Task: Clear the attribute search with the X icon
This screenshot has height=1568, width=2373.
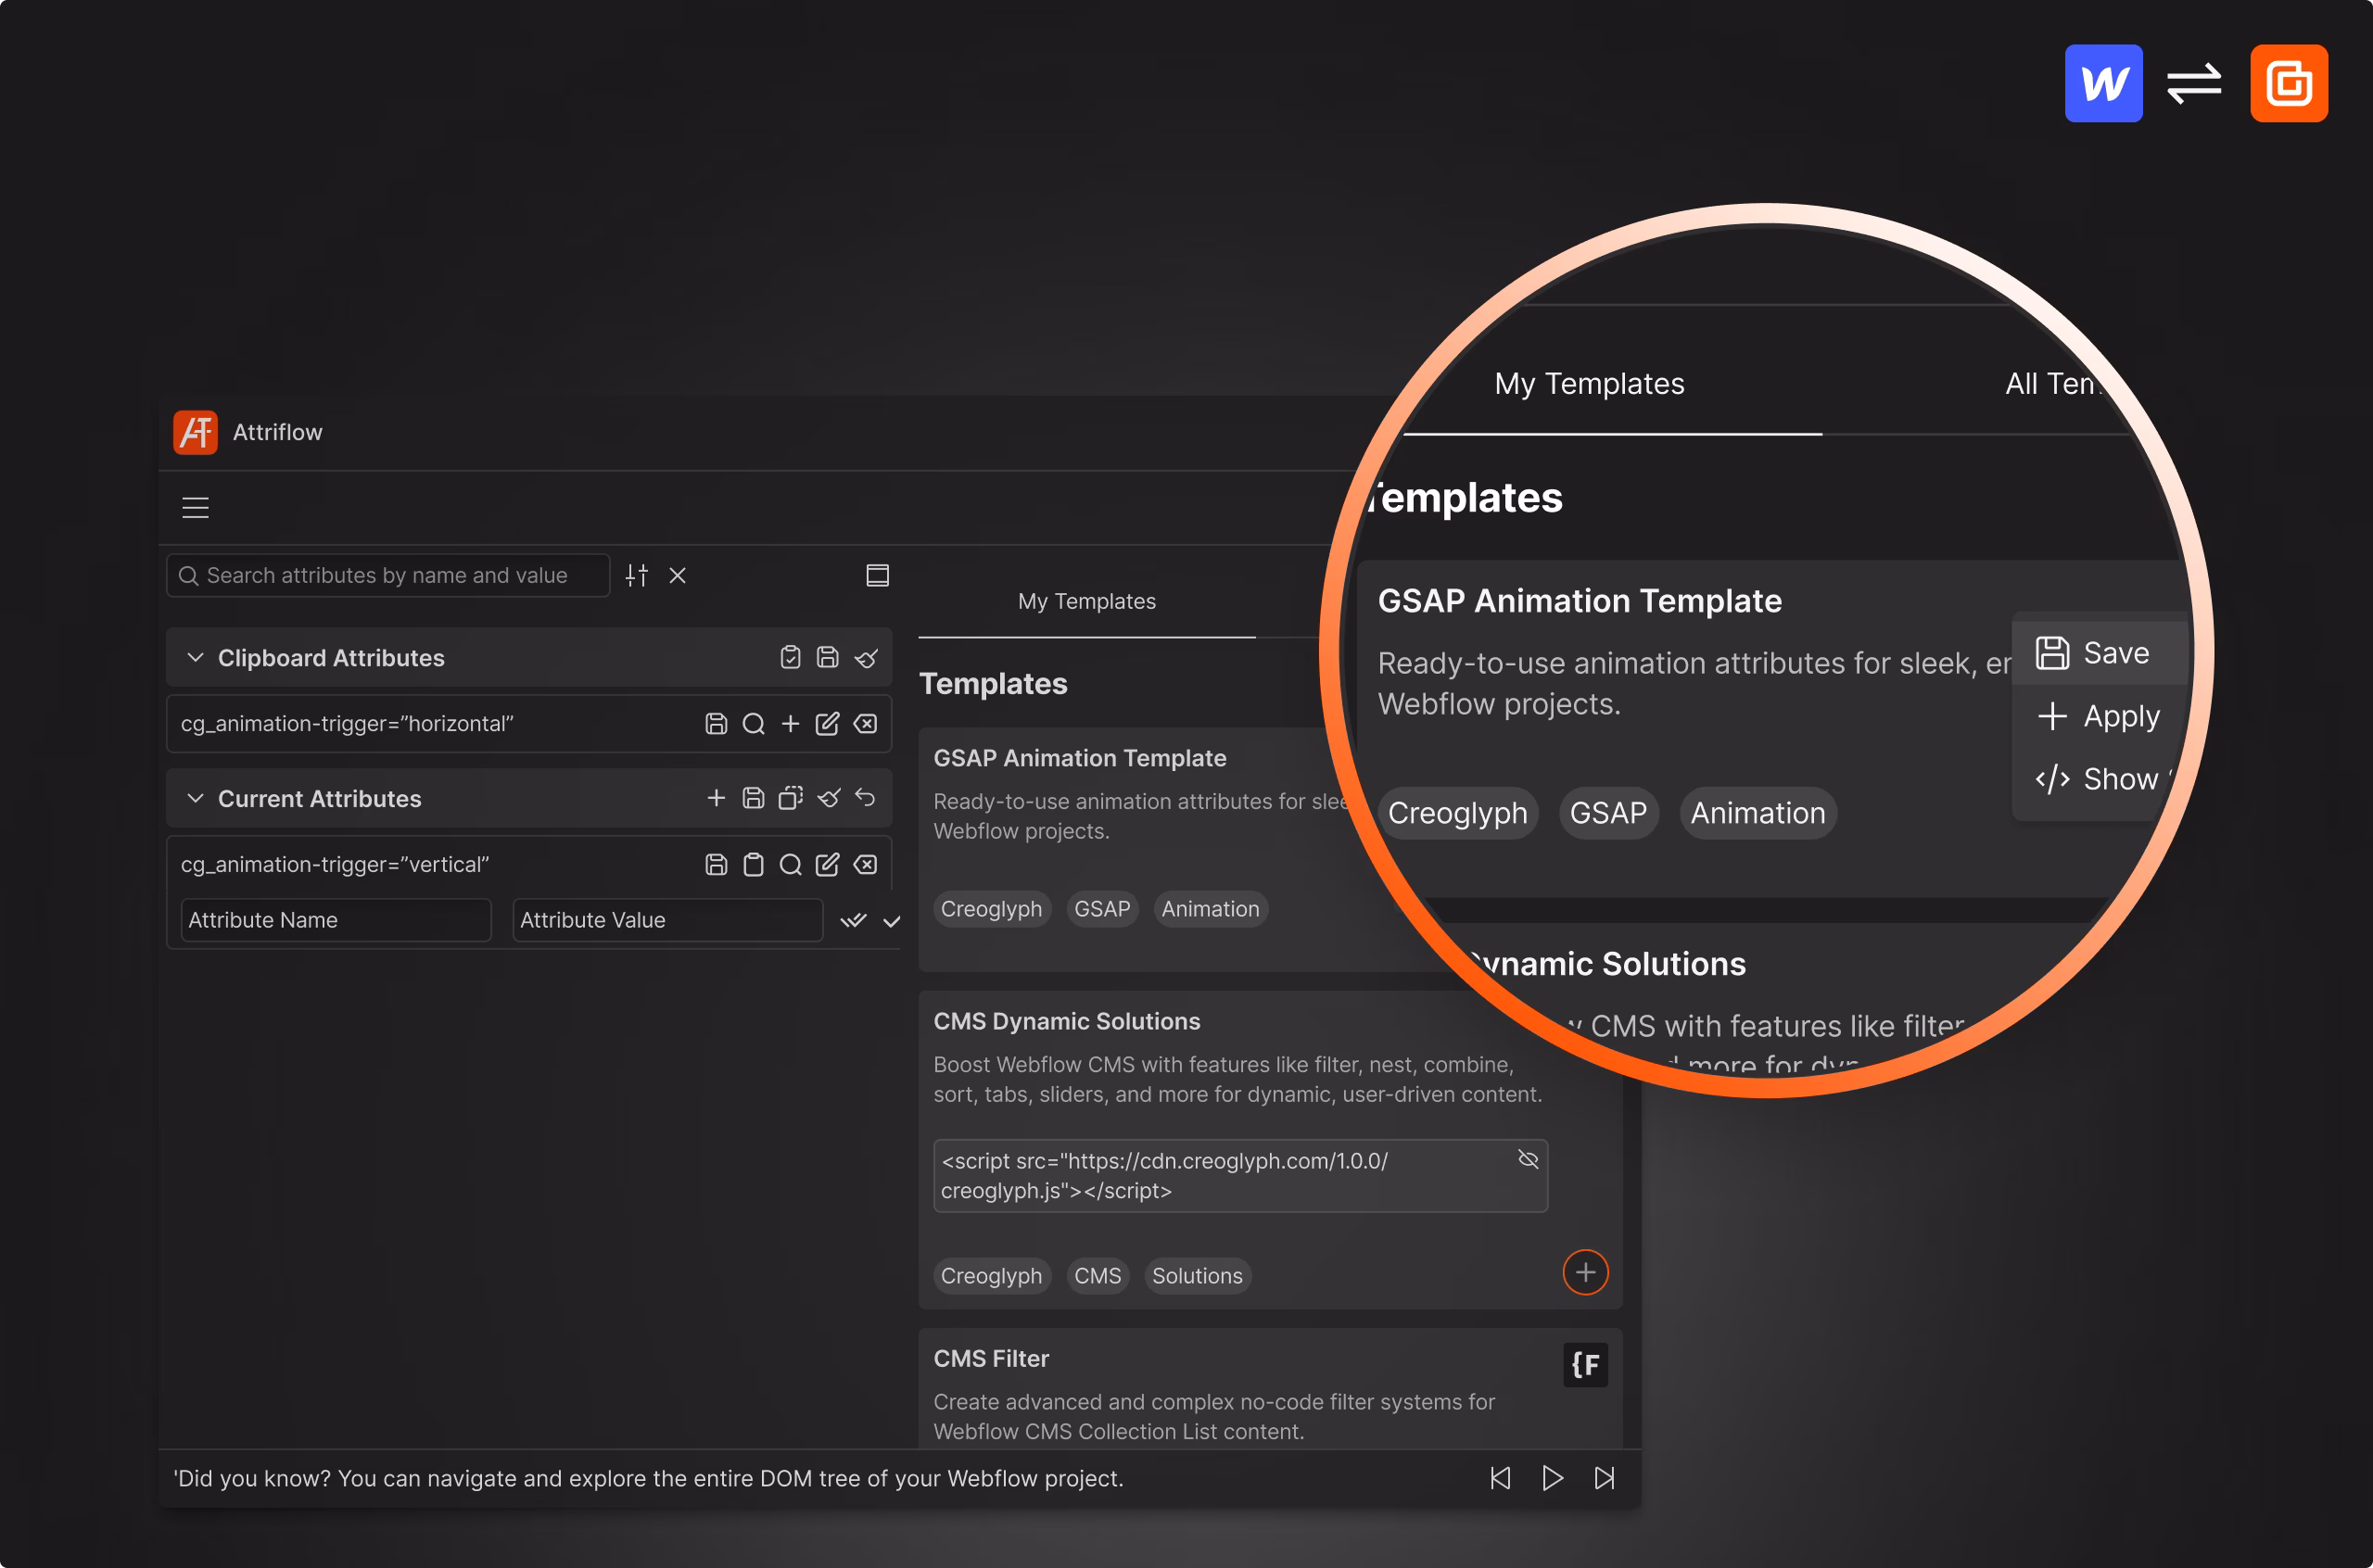Action: (x=677, y=575)
